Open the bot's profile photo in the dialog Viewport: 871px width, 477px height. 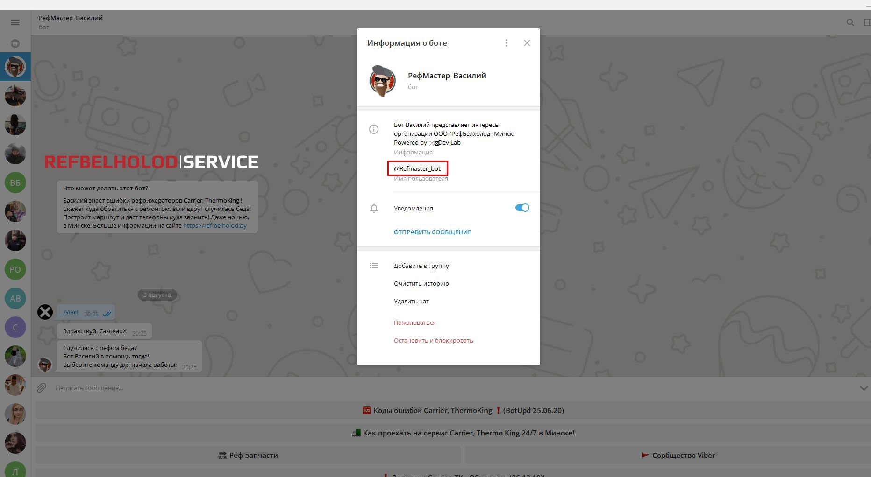(x=383, y=81)
